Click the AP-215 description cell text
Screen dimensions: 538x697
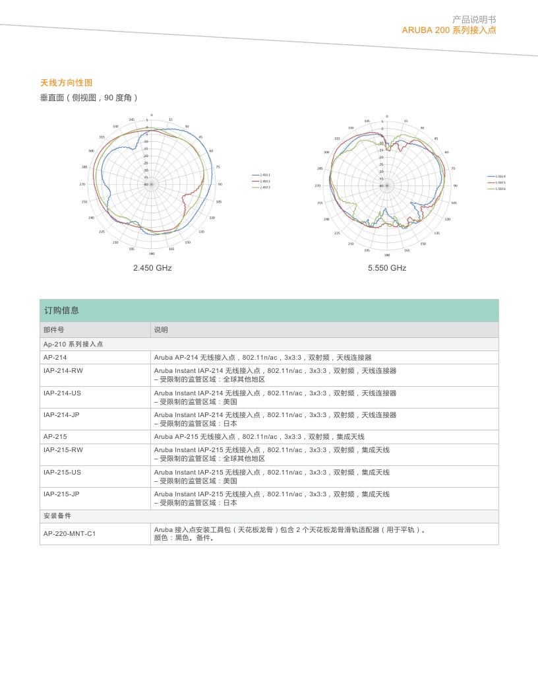tap(259, 437)
